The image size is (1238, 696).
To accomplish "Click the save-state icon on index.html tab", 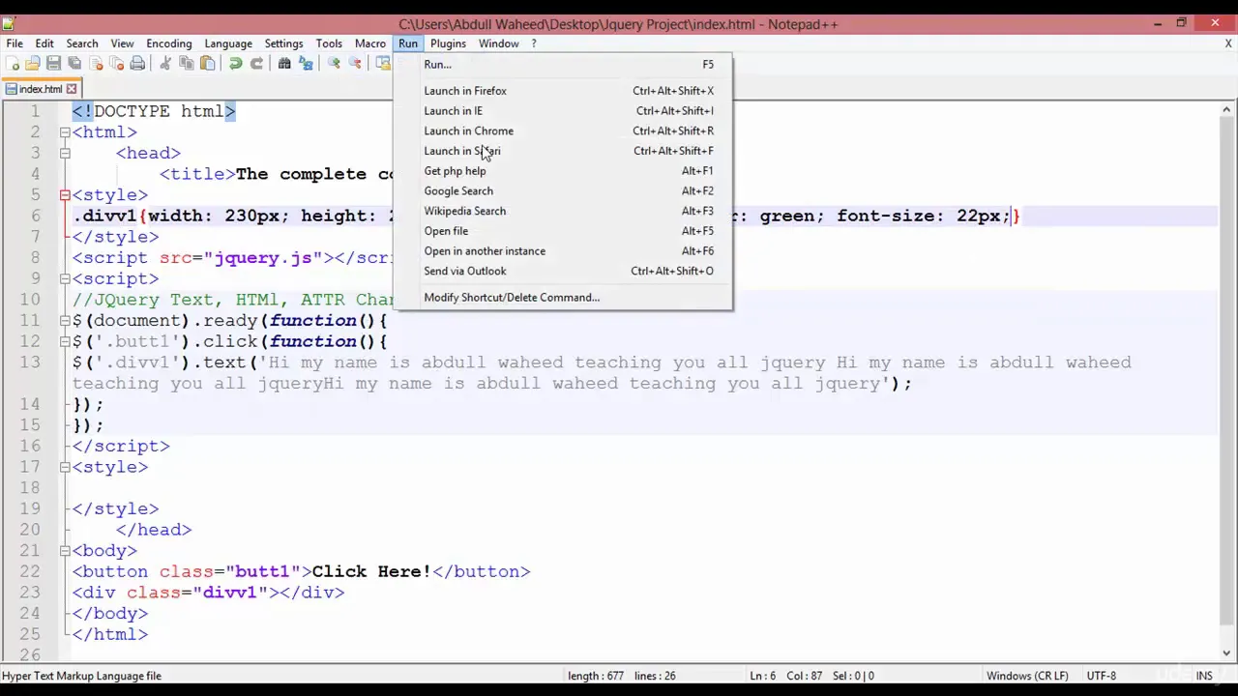I will point(11,89).
